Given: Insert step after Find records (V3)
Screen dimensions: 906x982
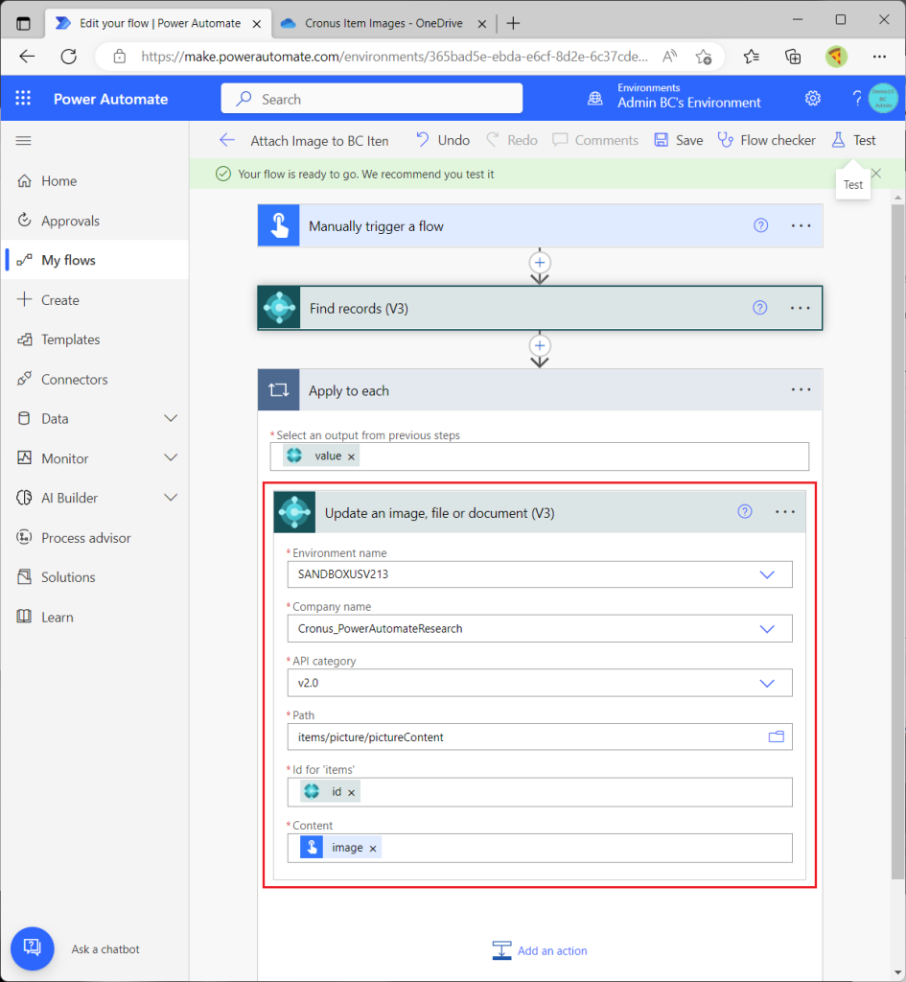Looking at the screenshot, I should tap(540, 345).
